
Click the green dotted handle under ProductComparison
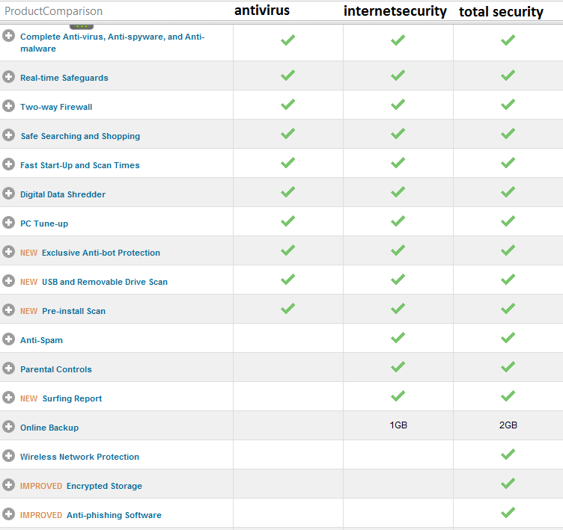(x=82, y=26)
